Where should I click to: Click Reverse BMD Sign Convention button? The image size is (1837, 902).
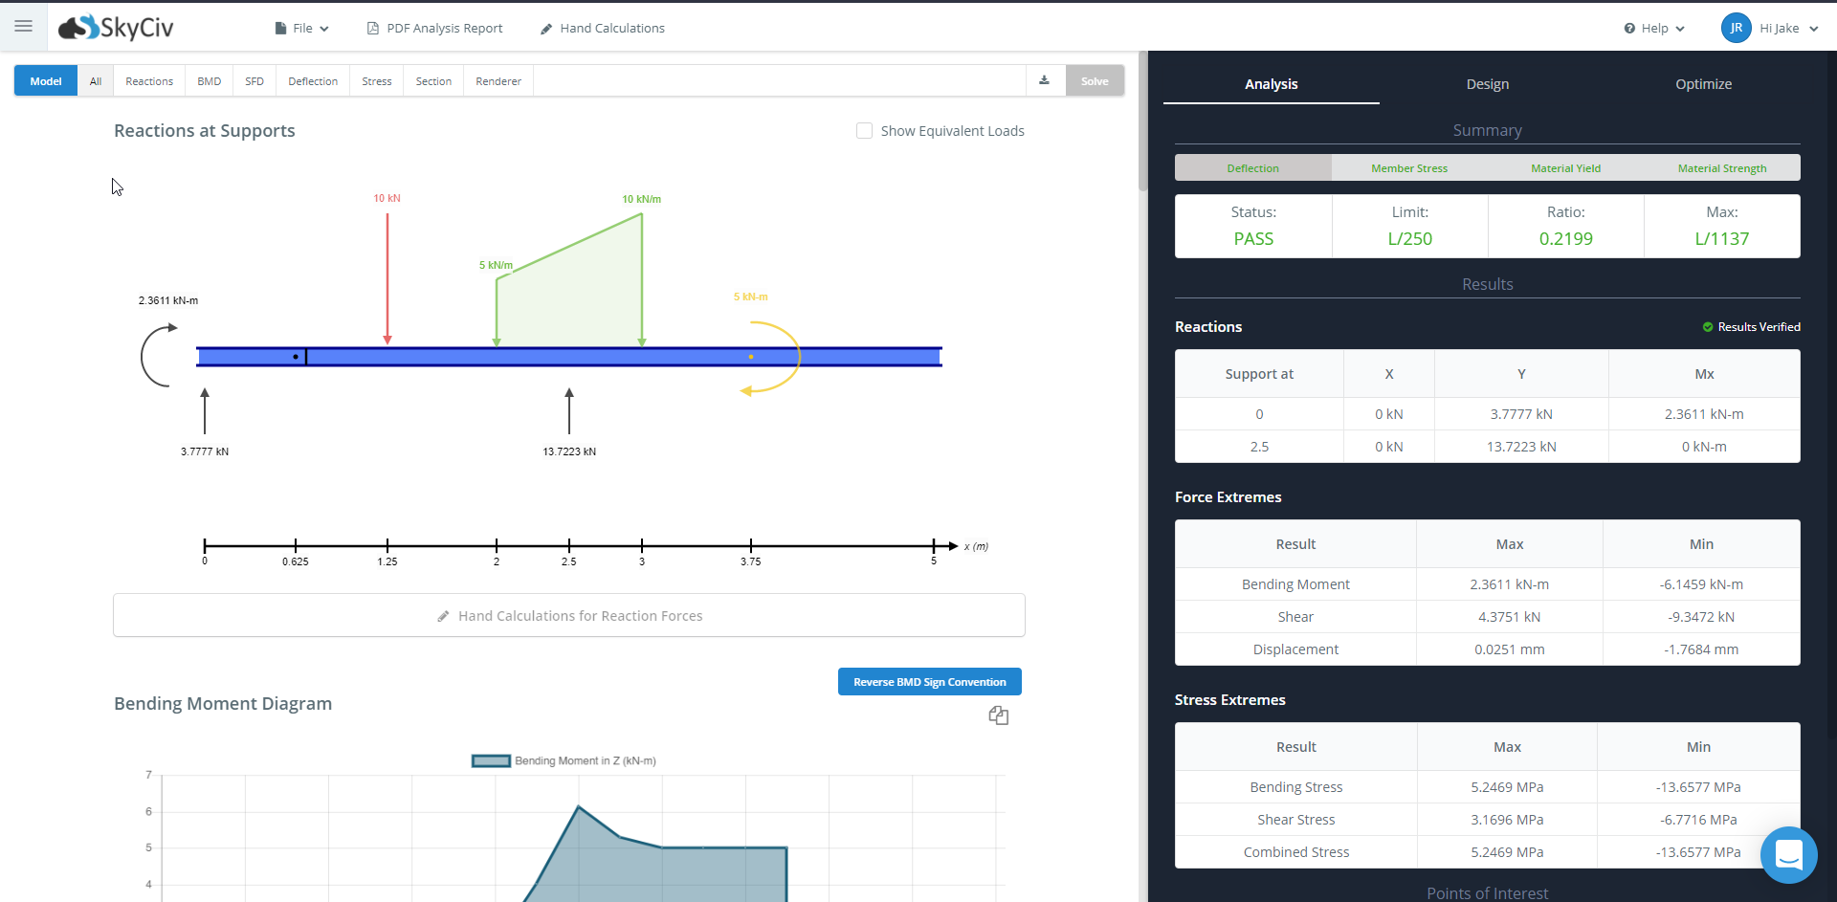930,682
